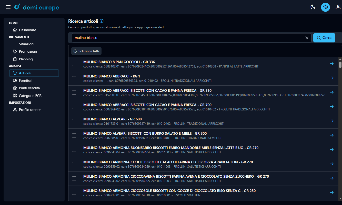The width and height of the screenshot is (342, 205).
Task: Click the Cerca search button
Action: coord(324,38)
